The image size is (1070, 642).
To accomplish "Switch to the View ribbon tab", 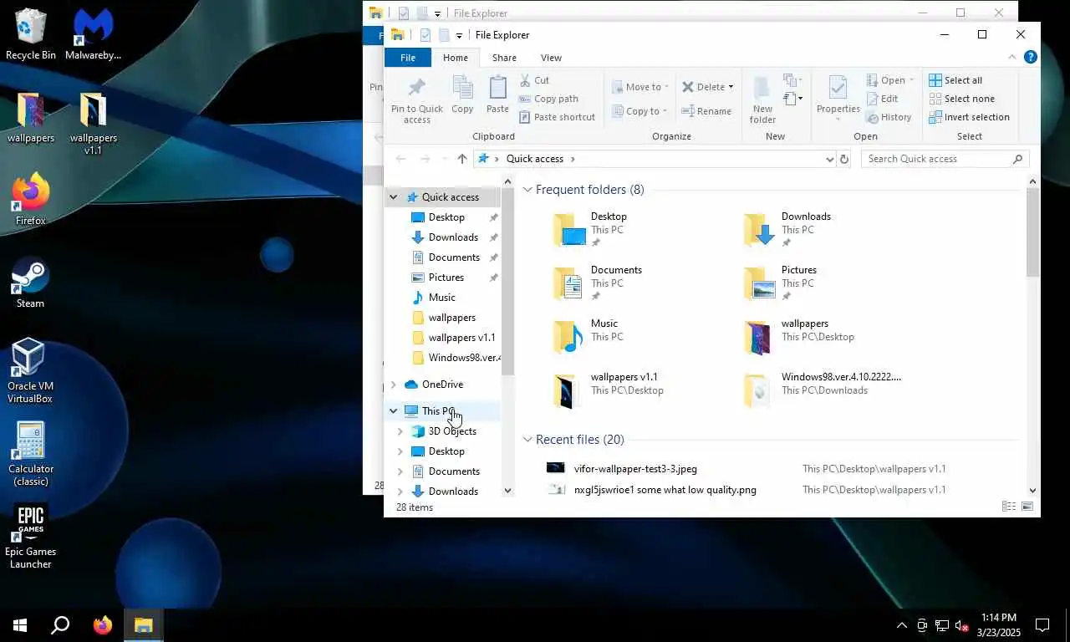I will tap(551, 58).
